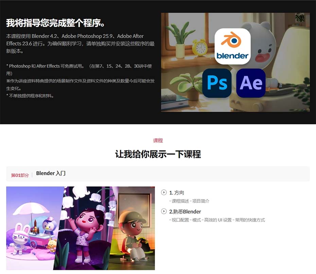Open lesson title 2.熟悉Blender

(x=185, y=212)
